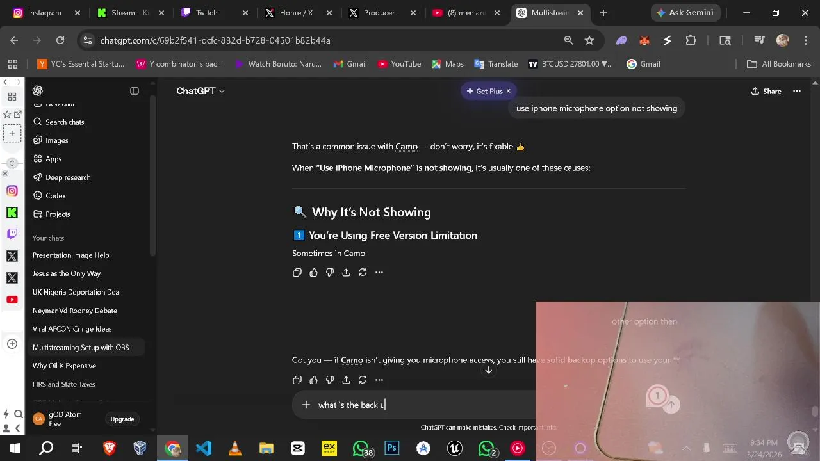Open Twitch icon in left side panel

[12, 234]
